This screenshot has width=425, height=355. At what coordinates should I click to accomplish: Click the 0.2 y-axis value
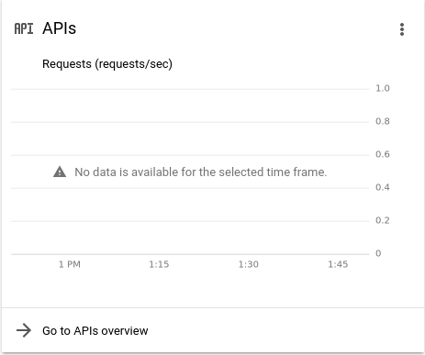point(383,220)
